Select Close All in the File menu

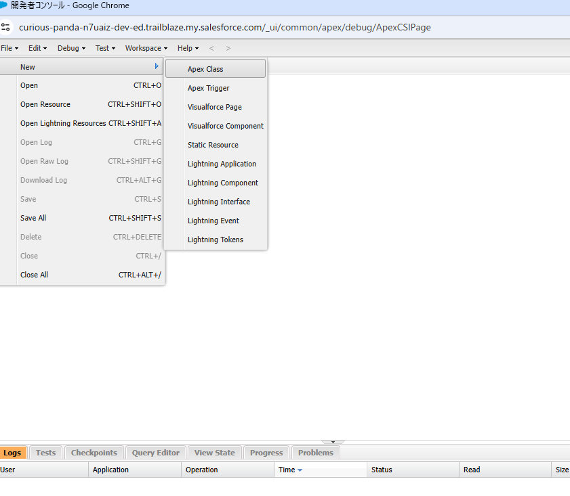click(81, 275)
